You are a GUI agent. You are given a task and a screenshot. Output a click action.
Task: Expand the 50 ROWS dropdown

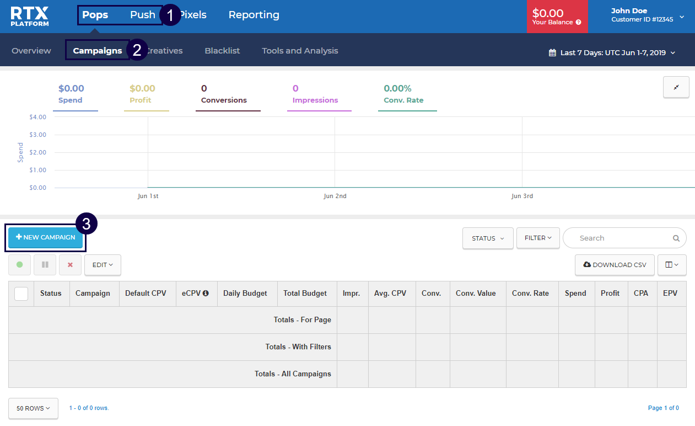[x=33, y=408]
